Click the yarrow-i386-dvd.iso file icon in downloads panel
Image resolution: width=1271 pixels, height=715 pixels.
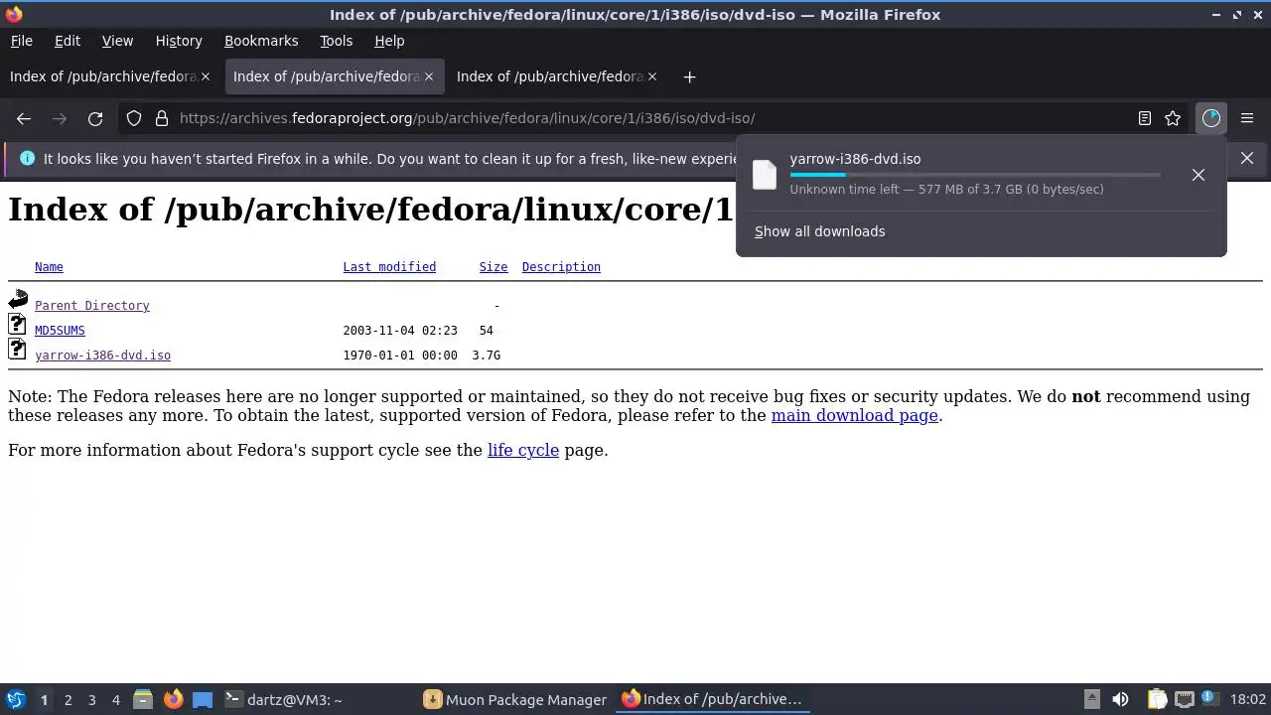[765, 175]
